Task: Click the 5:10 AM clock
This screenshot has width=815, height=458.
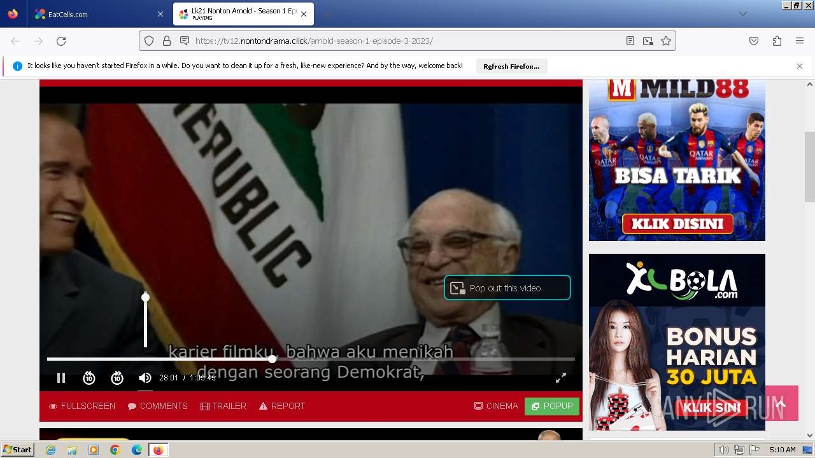Action: tap(783, 450)
